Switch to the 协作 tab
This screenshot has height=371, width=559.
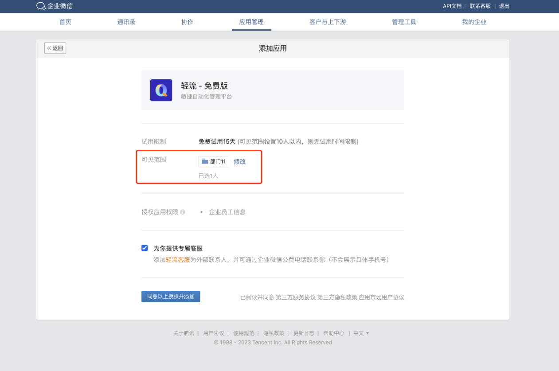[188, 22]
